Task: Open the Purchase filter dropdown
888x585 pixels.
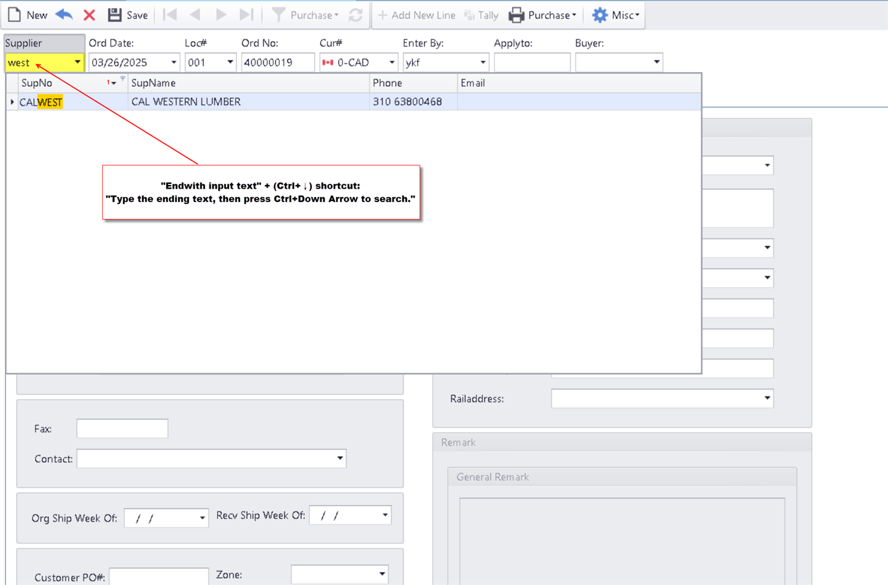Action: (x=306, y=15)
